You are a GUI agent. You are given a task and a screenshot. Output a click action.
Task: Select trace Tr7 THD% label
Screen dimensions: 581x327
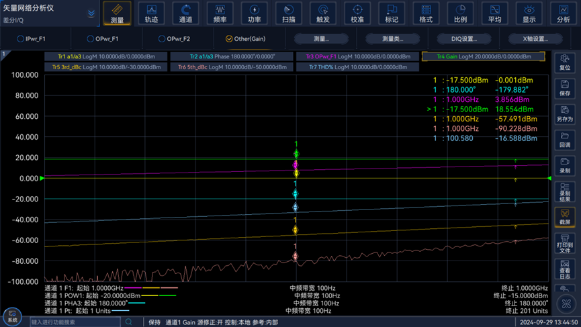[x=357, y=67]
